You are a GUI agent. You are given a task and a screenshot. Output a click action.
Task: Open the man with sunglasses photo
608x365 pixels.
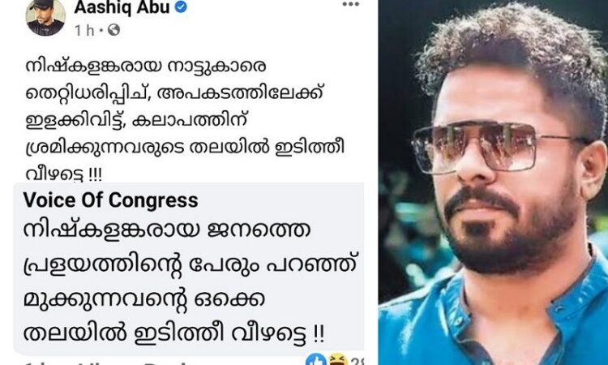tap(493, 182)
